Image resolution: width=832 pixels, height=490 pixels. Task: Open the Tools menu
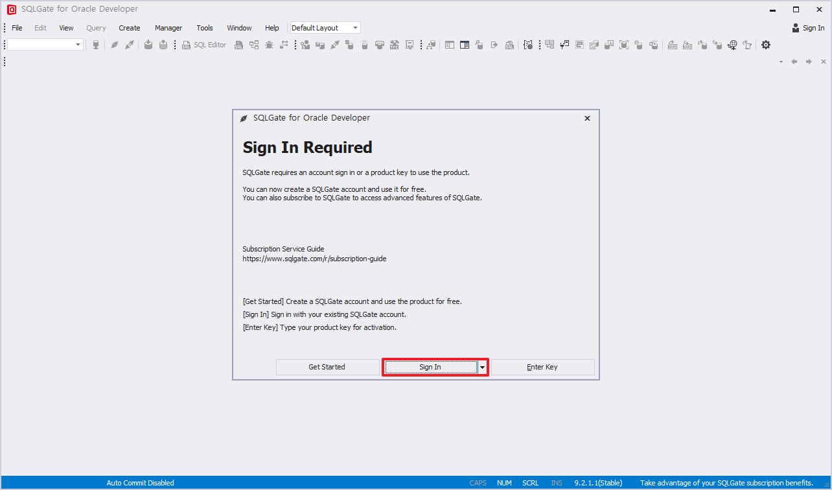[x=205, y=28]
